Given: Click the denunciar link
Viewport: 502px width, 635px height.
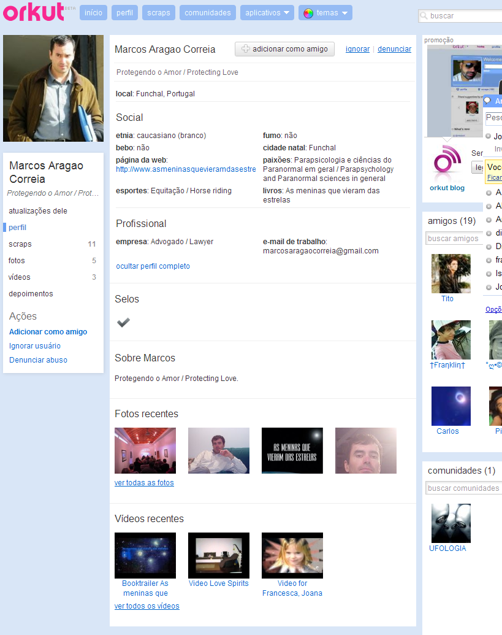Looking at the screenshot, I should [394, 49].
